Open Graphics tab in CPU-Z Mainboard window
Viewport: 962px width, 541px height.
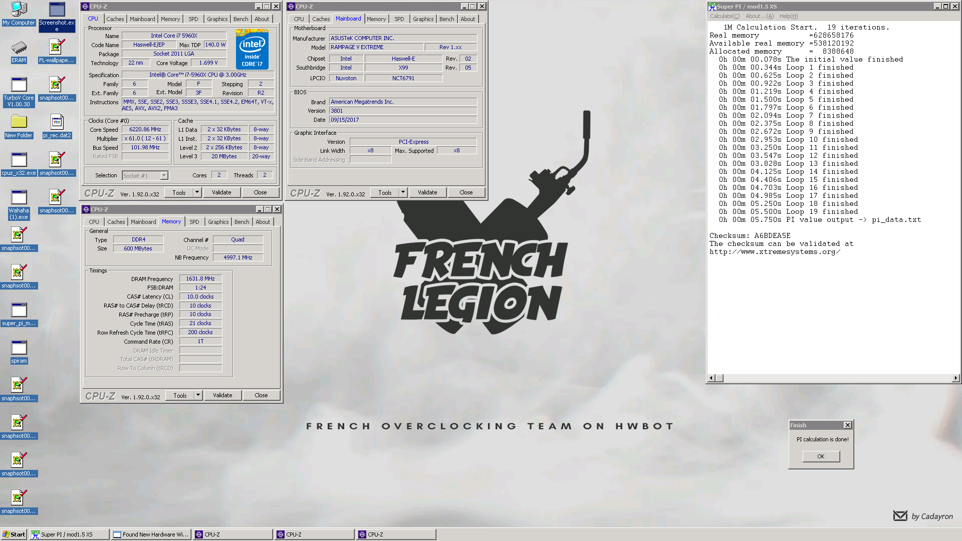point(423,19)
